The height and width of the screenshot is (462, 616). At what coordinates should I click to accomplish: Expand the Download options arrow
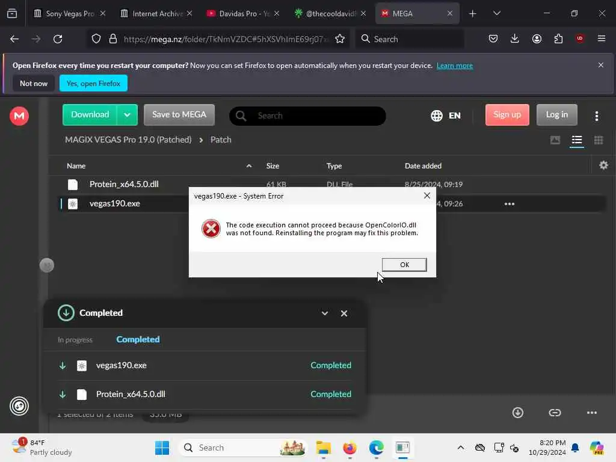click(x=128, y=115)
